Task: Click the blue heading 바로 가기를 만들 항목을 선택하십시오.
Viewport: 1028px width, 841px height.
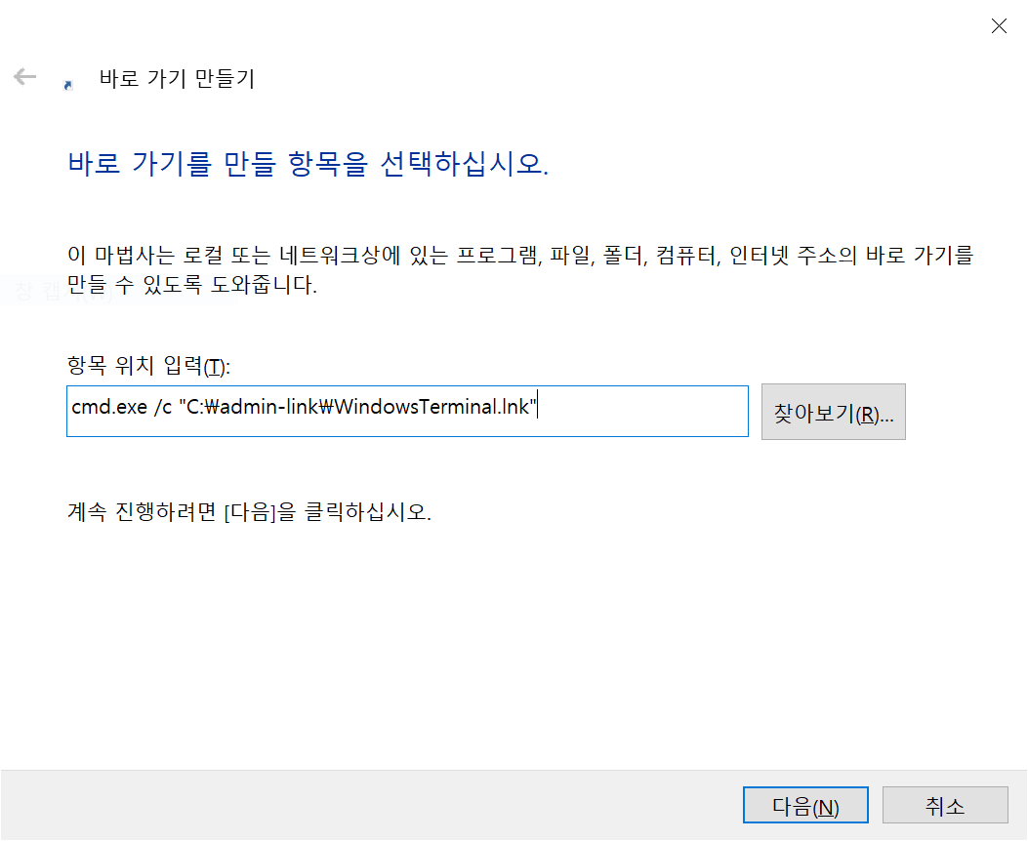Action: click(x=308, y=163)
